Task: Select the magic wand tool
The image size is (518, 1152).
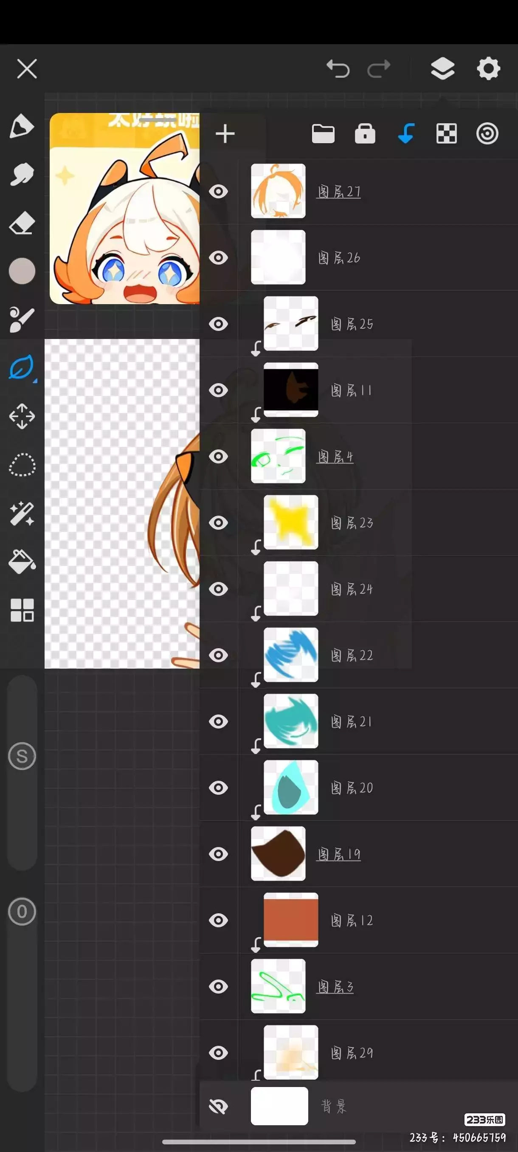Action: tap(22, 514)
